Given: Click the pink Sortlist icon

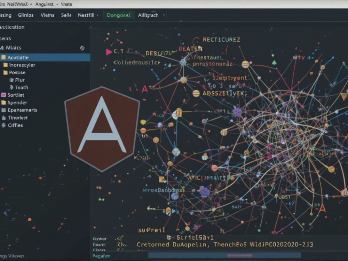Looking at the screenshot, I should click(3, 95).
